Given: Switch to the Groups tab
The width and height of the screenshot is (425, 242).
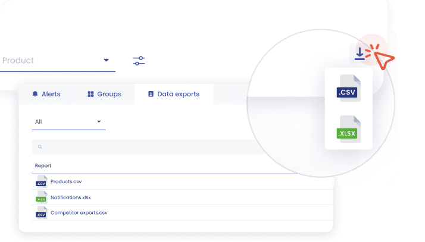Looking at the screenshot, I should (104, 94).
